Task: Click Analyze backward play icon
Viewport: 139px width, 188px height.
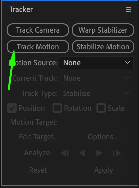Action: (x=82, y=153)
